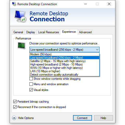Click "Choose your connection speed" instruction text
125x125 pixels.
click(x=64, y=43)
